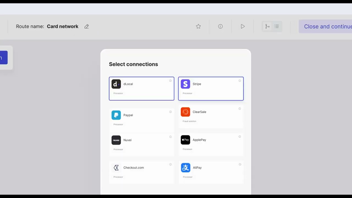Deselect the Stripe connection card
This screenshot has height=198, width=352.
[x=211, y=89]
